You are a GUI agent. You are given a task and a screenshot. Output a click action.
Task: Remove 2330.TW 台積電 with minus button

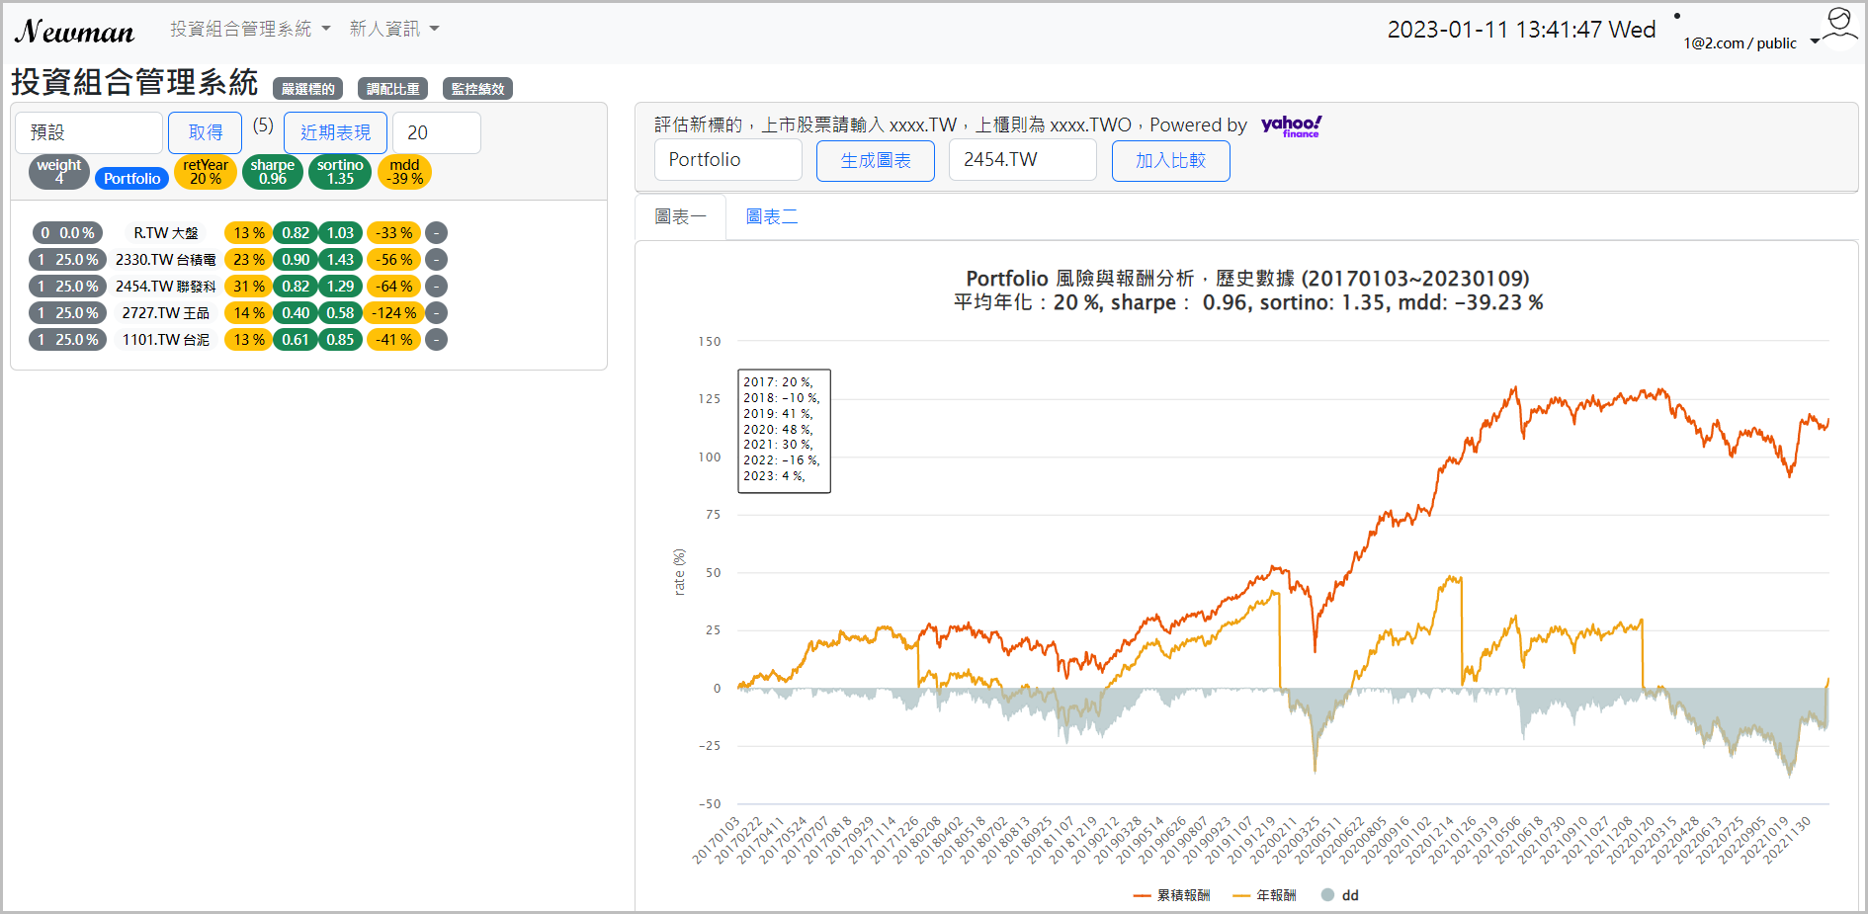(x=436, y=260)
